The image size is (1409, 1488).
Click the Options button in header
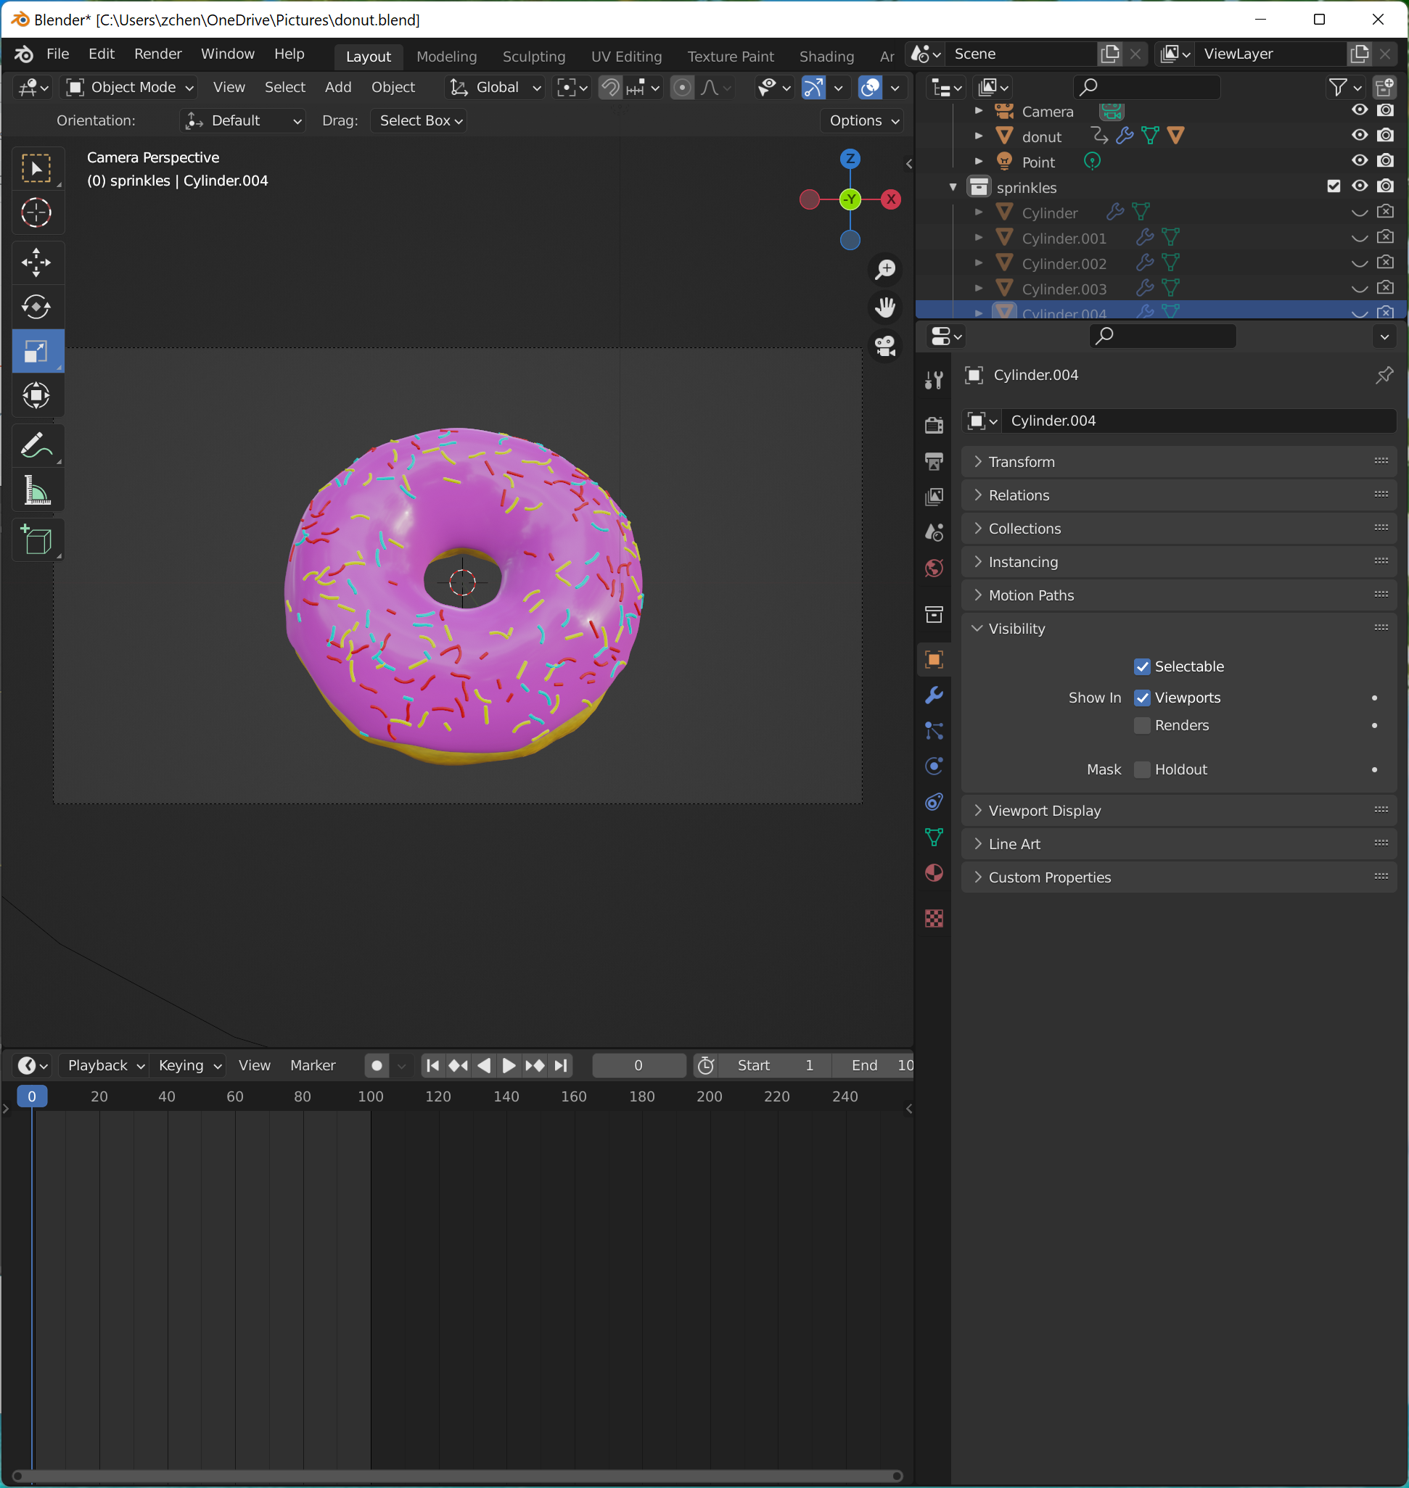click(863, 121)
